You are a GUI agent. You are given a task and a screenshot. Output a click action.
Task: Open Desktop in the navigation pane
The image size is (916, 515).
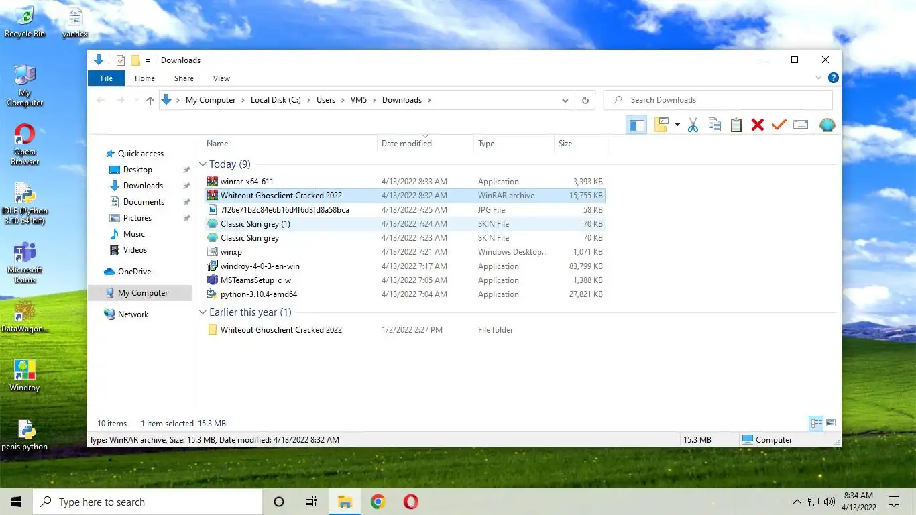(x=137, y=170)
